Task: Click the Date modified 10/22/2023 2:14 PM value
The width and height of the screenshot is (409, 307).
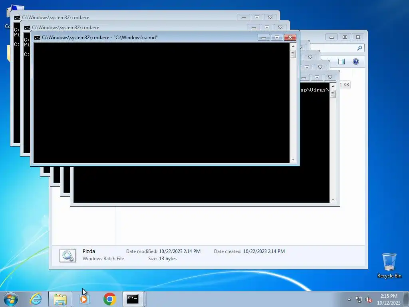Action: tap(180, 251)
